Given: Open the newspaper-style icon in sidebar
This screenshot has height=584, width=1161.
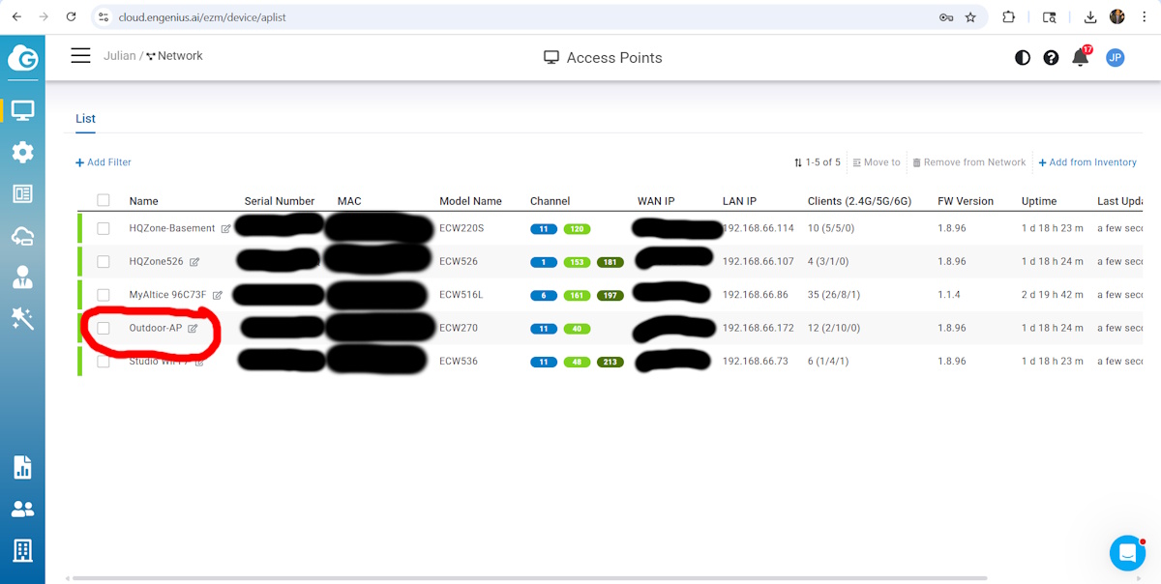Looking at the screenshot, I should (22, 193).
